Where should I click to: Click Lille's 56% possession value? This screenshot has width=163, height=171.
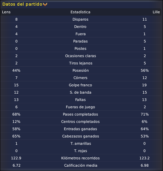(145, 70)
